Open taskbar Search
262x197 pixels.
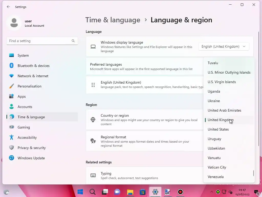(x=93, y=192)
